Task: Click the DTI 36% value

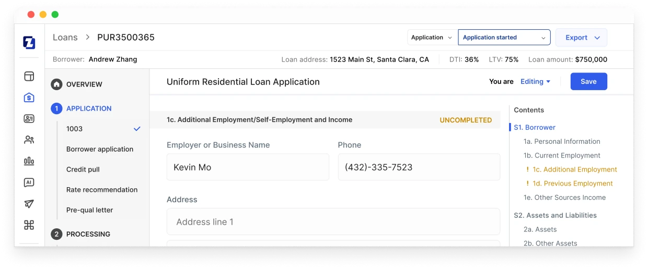Action: 472,59
